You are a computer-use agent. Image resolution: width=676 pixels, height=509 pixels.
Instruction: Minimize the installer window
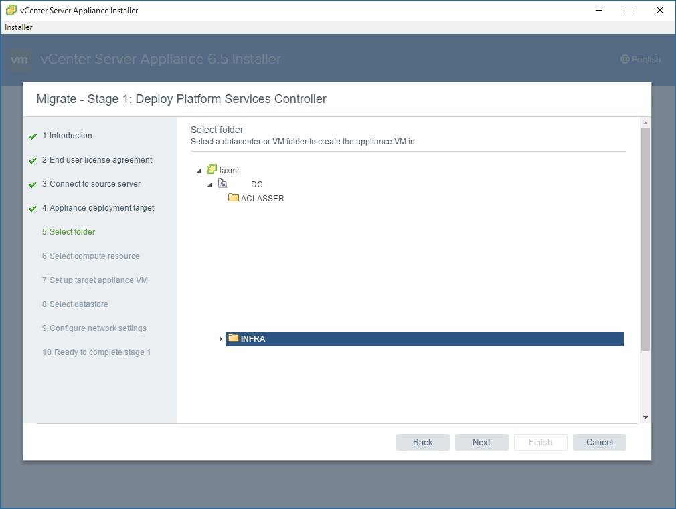click(x=599, y=10)
